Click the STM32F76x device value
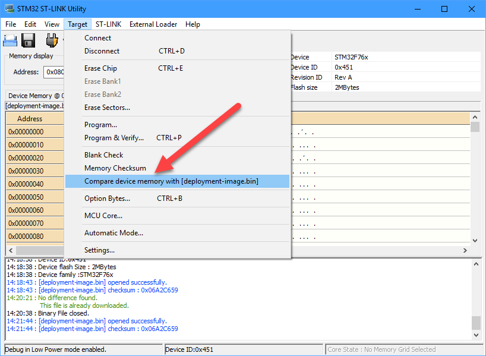 (x=352, y=57)
